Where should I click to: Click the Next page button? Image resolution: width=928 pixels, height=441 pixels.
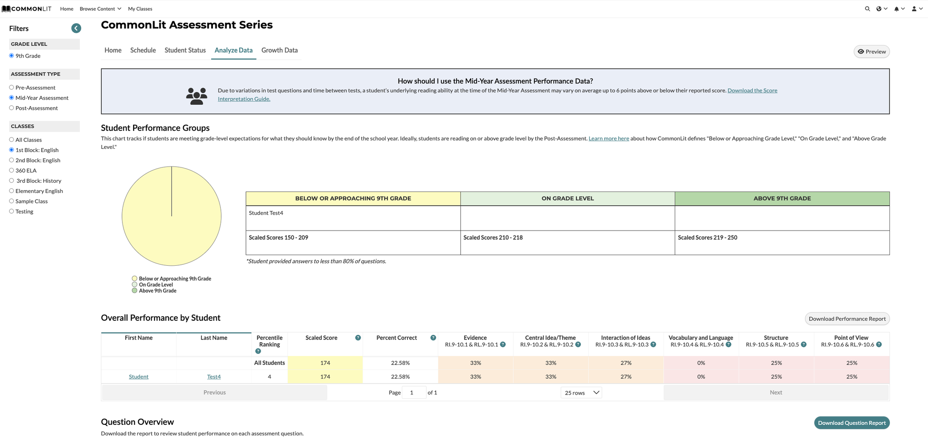tap(776, 392)
